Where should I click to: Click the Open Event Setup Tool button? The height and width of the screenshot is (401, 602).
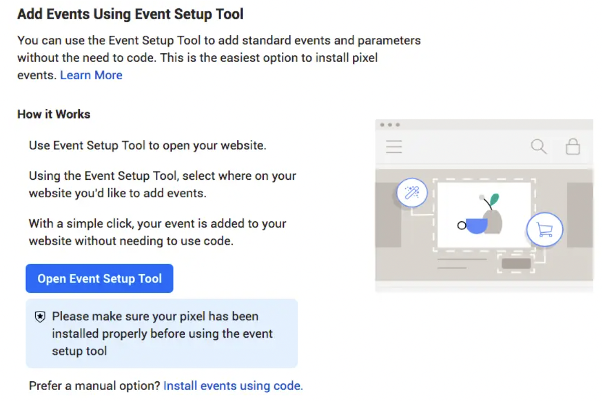coord(99,279)
